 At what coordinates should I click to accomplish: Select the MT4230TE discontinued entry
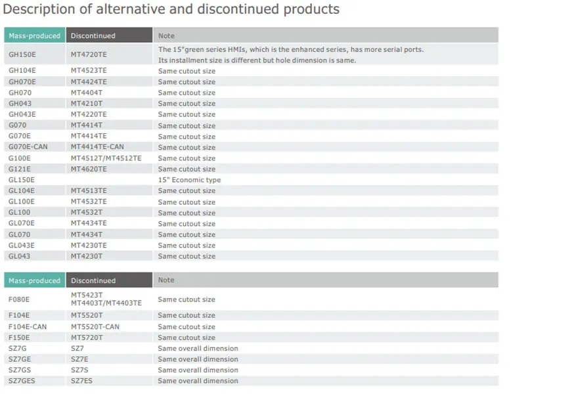click(x=89, y=245)
